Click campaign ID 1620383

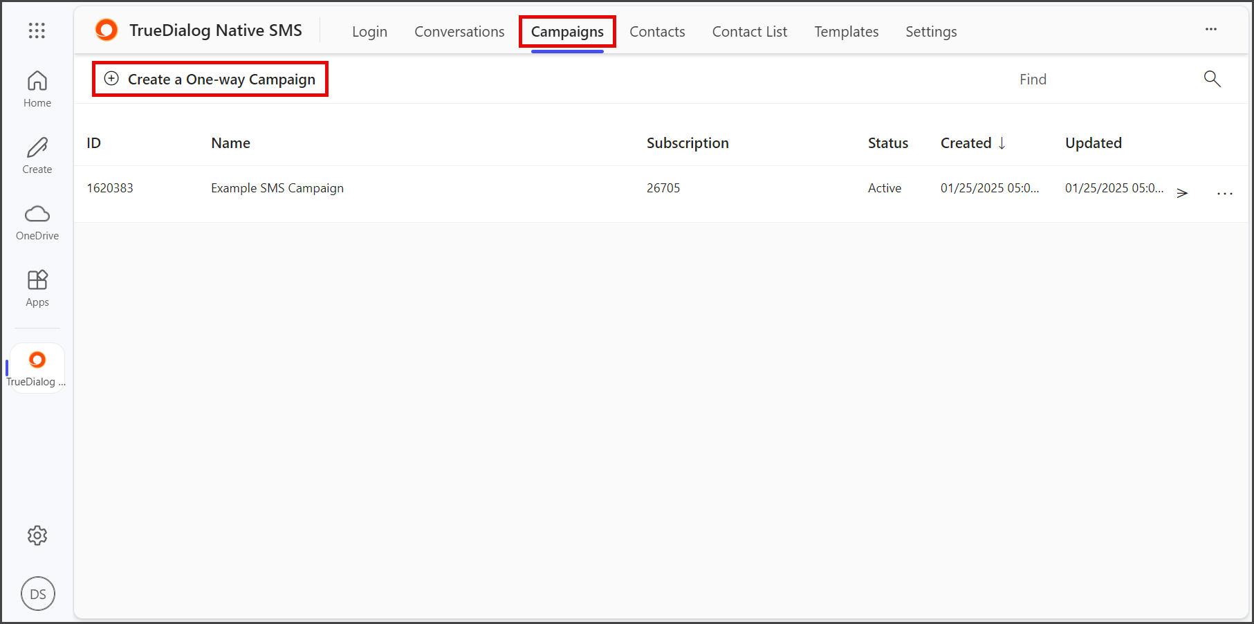click(x=110, y=188)
